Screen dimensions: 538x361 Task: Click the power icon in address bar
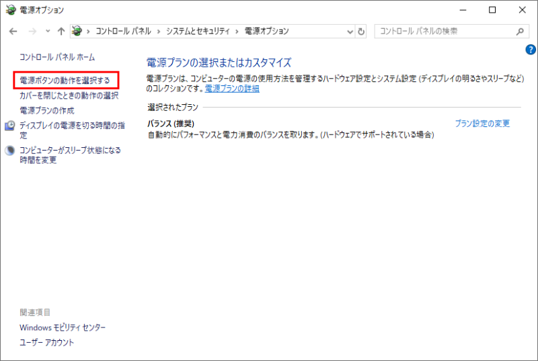[x=79, y=32]
